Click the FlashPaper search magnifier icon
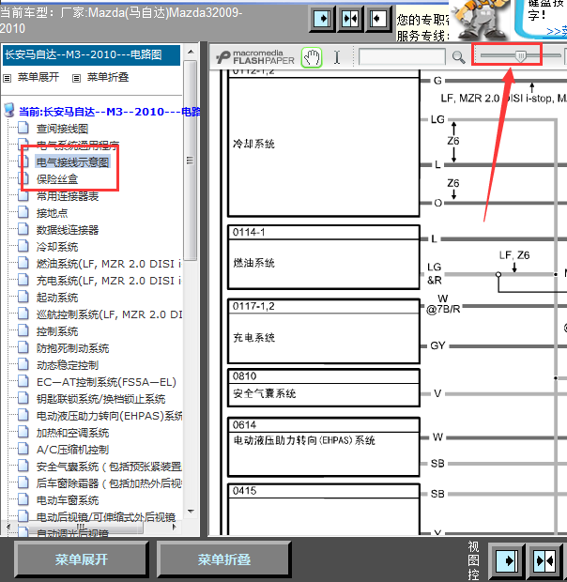 pyautogui.click(x=459, y=57)
